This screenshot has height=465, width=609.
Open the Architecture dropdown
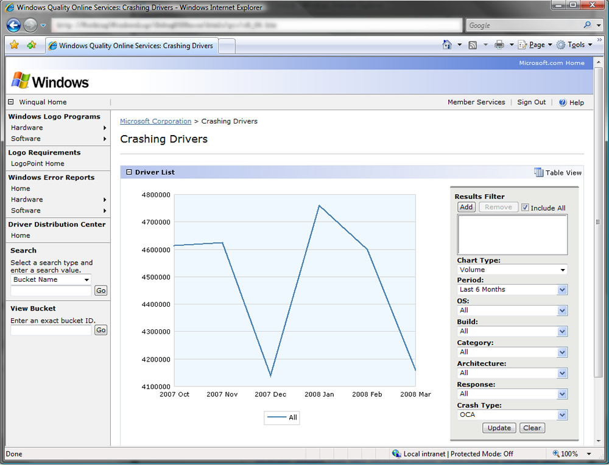(512, 373)
